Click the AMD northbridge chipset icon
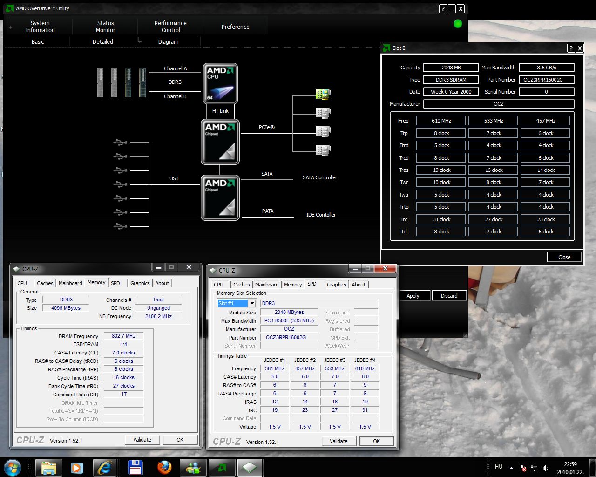The height and width of the screenshot is (477, 596). (x=220, y=142)
